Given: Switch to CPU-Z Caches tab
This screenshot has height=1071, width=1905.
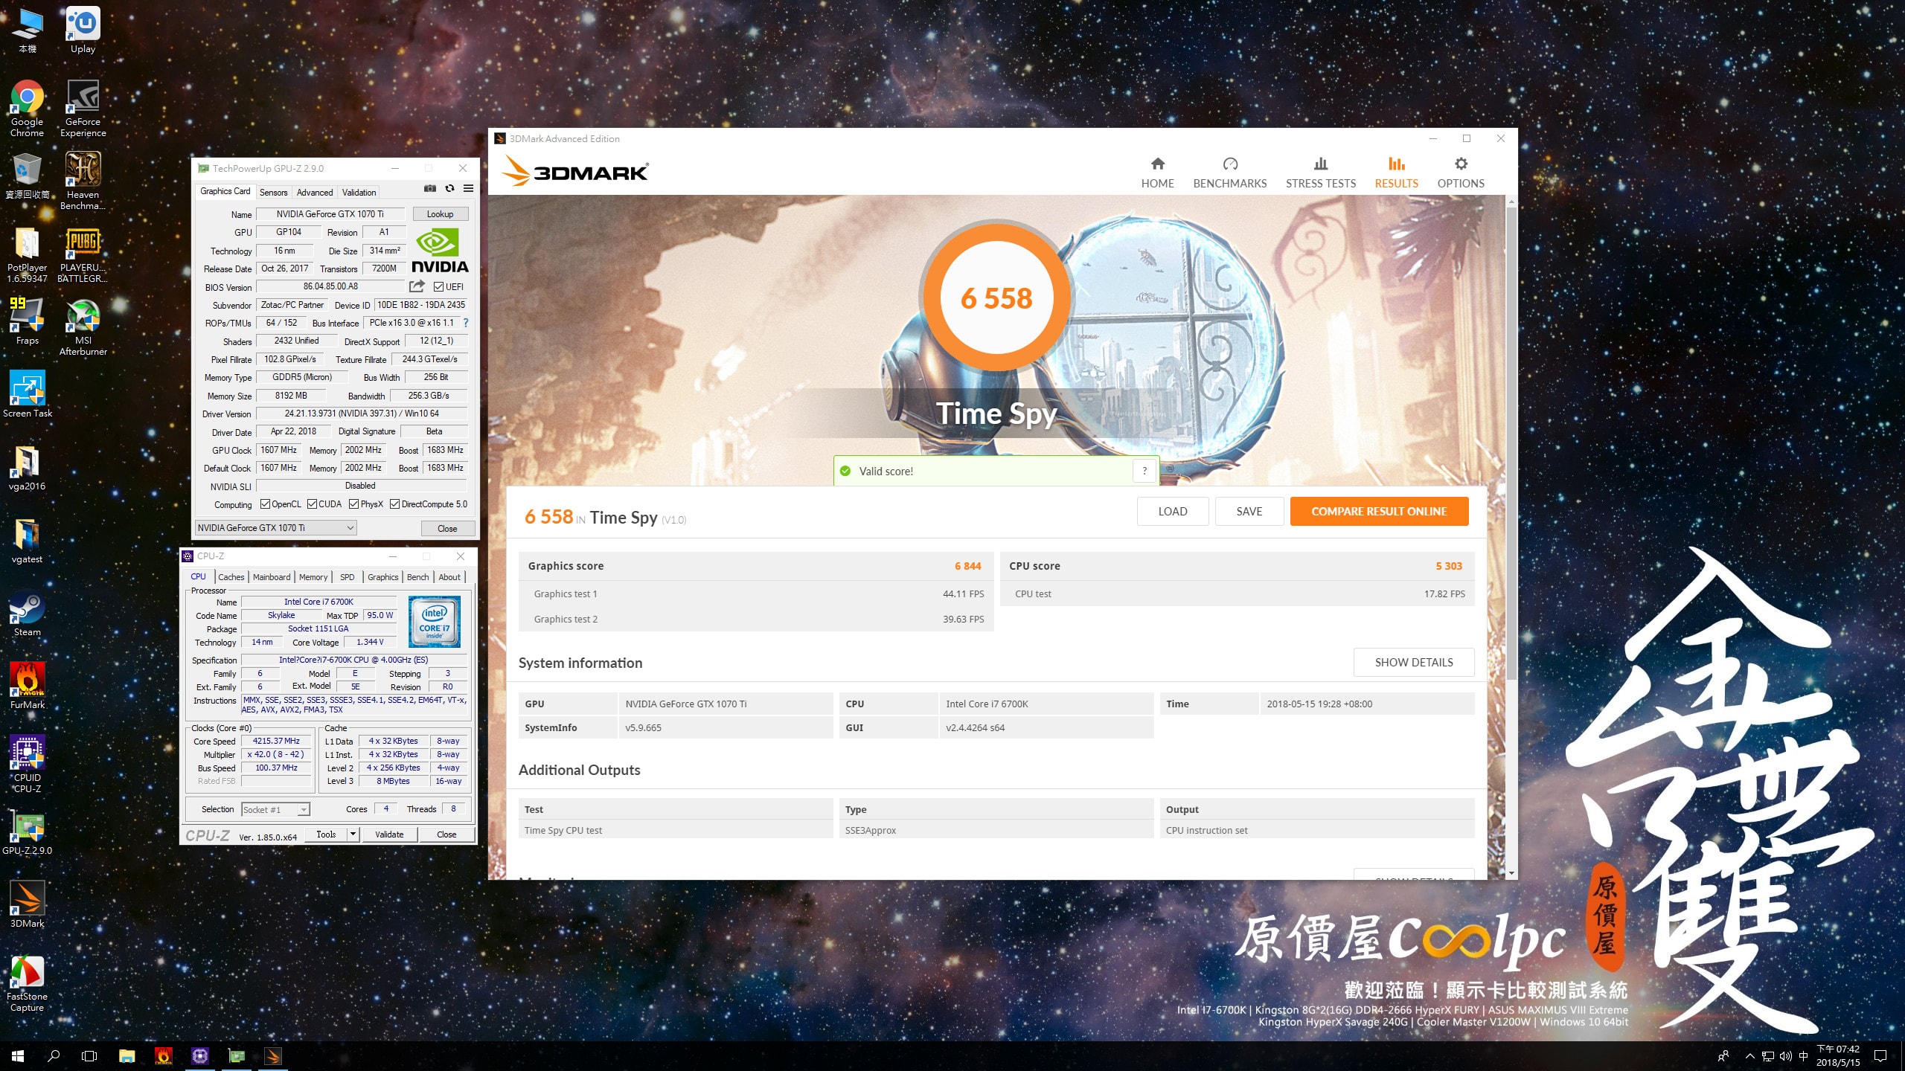Looking at the screenshot, I should tap(231, 577).
